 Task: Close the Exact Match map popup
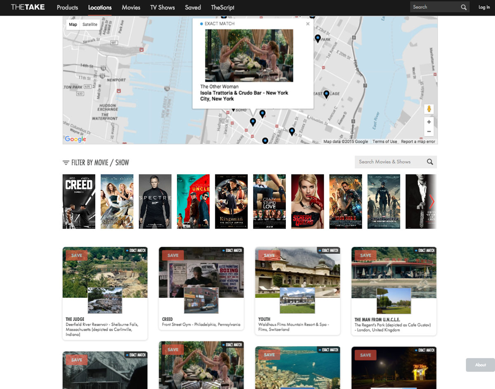coord(308,24)
